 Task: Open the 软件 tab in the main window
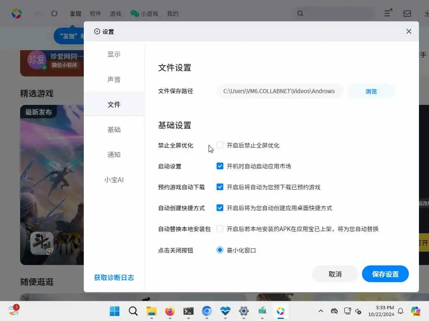96,14
